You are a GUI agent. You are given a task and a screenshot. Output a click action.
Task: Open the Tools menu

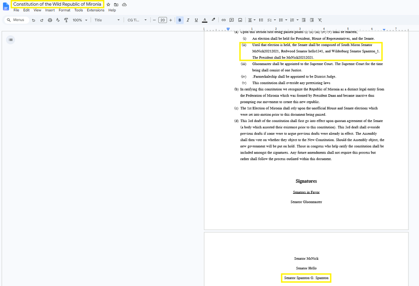click(79, 10)
